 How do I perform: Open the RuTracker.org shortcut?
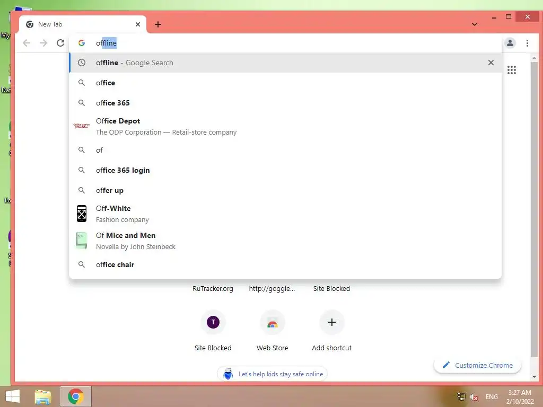(213, 288)
